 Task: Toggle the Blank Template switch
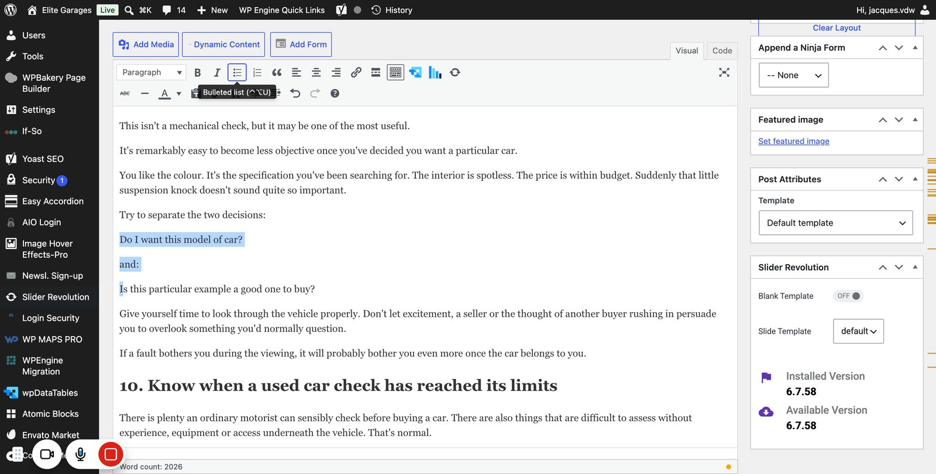848,296
